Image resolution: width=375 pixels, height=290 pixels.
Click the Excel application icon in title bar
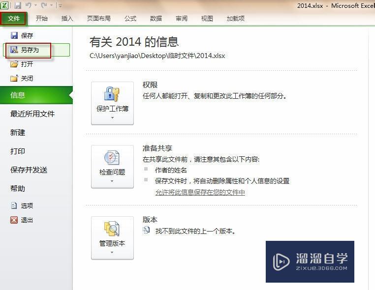[4, 5]
